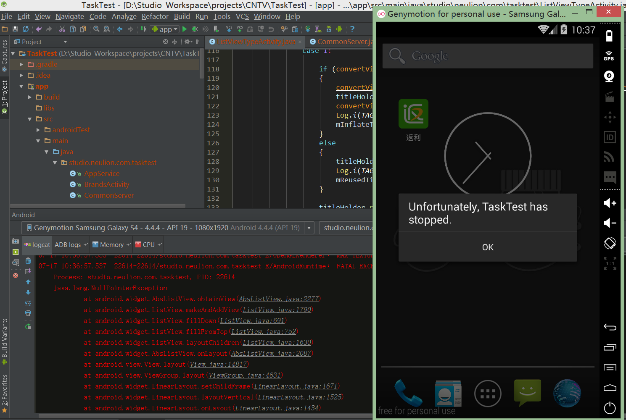This screenshot has width=626, height=420.
Task: Toggle the Build Variants side tab
Action: [5, 341]
